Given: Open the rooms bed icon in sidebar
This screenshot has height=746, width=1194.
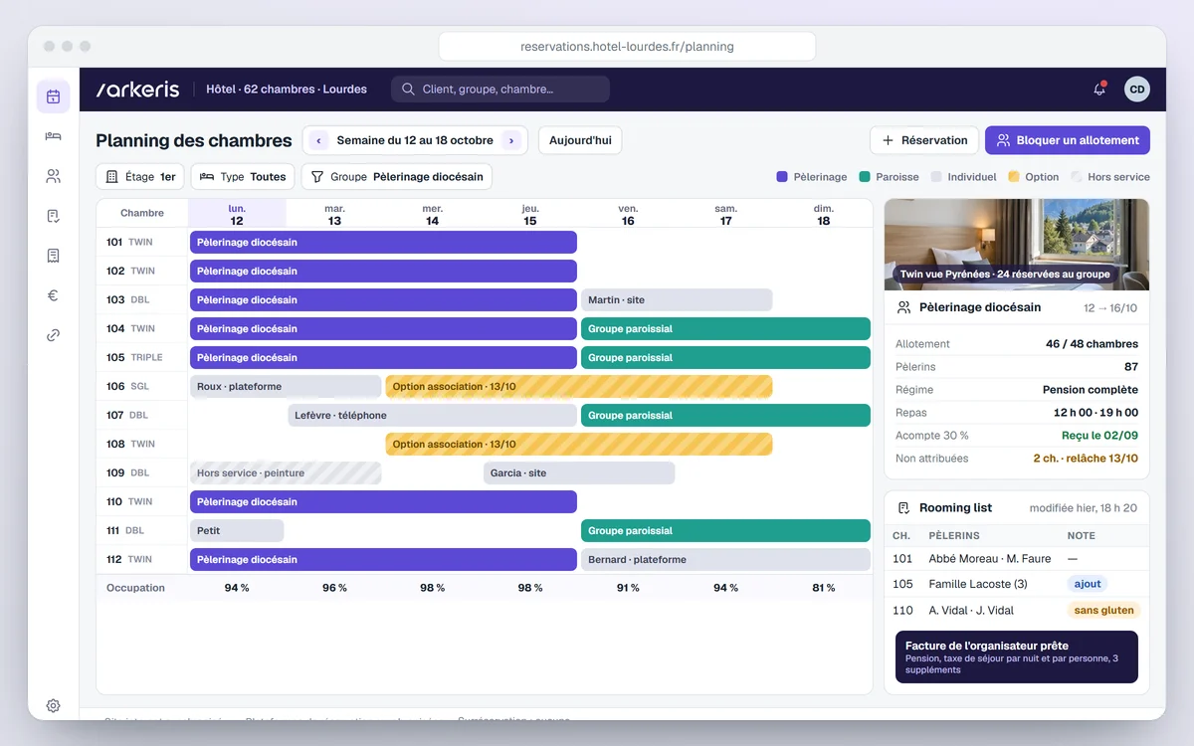Looking at the screenshot, I should [53, 136].
